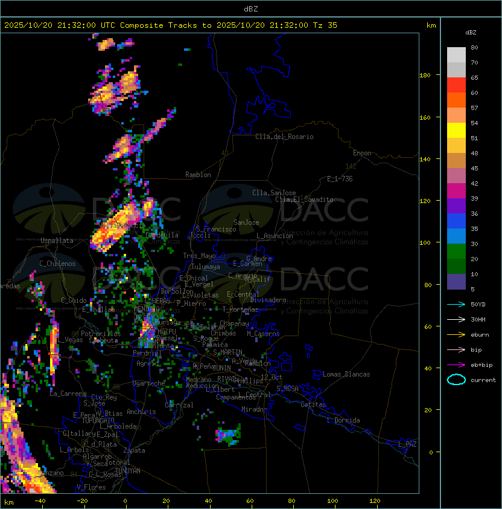Click the '180' km tick on vertical axis
This screenshot has height=509, width=502.
pyautogui.click(x=425, y=76)
